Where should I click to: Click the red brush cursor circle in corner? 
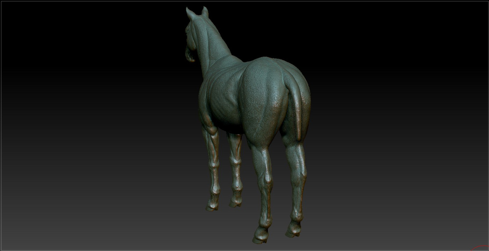coord(480,248)
